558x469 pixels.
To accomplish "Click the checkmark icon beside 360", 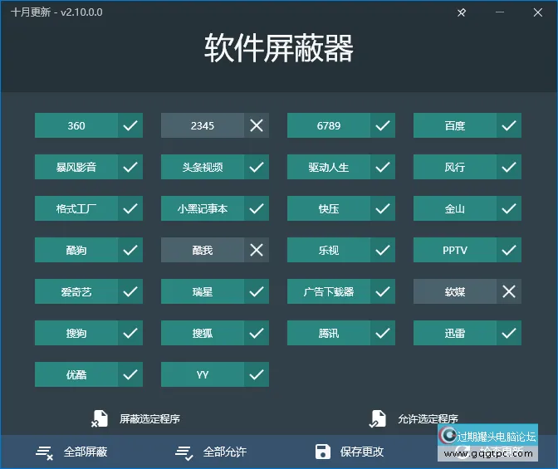I will 130,125.
